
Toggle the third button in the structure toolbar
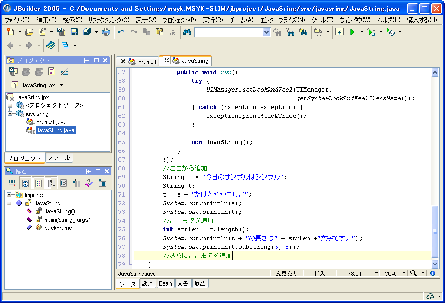pos(38,183)
